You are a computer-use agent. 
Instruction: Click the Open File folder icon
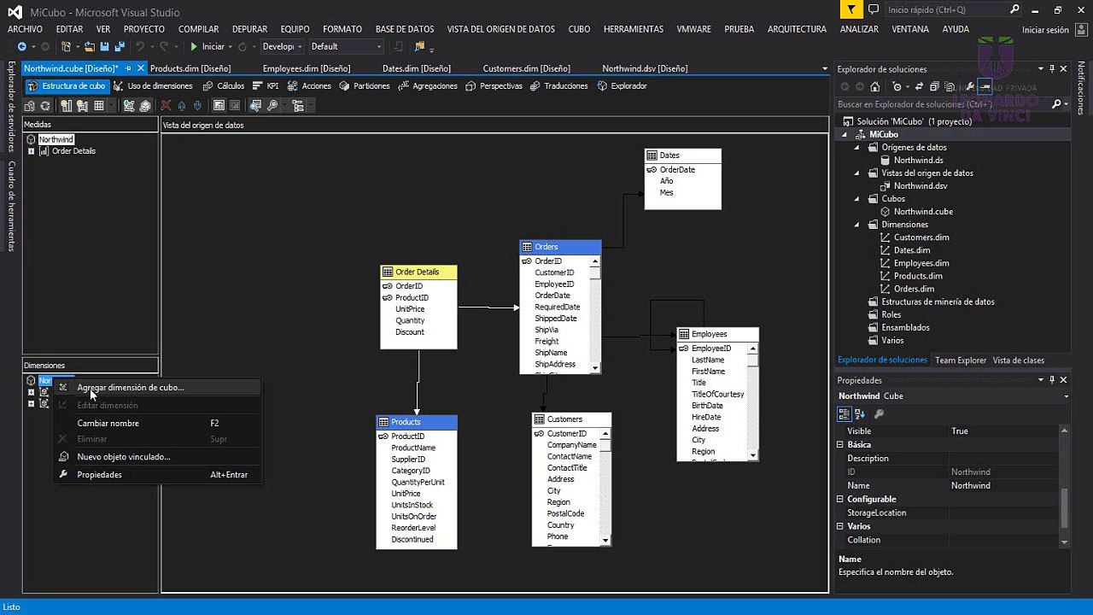tap(89, 46)
